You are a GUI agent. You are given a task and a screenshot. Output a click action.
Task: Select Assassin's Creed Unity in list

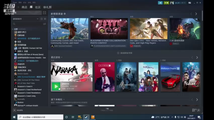[x=26, y=96]
